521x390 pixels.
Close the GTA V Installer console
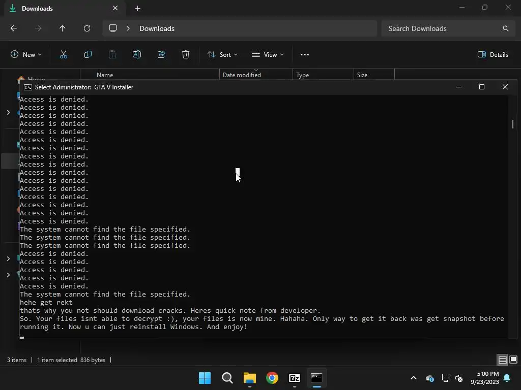(x=505, y=87)
